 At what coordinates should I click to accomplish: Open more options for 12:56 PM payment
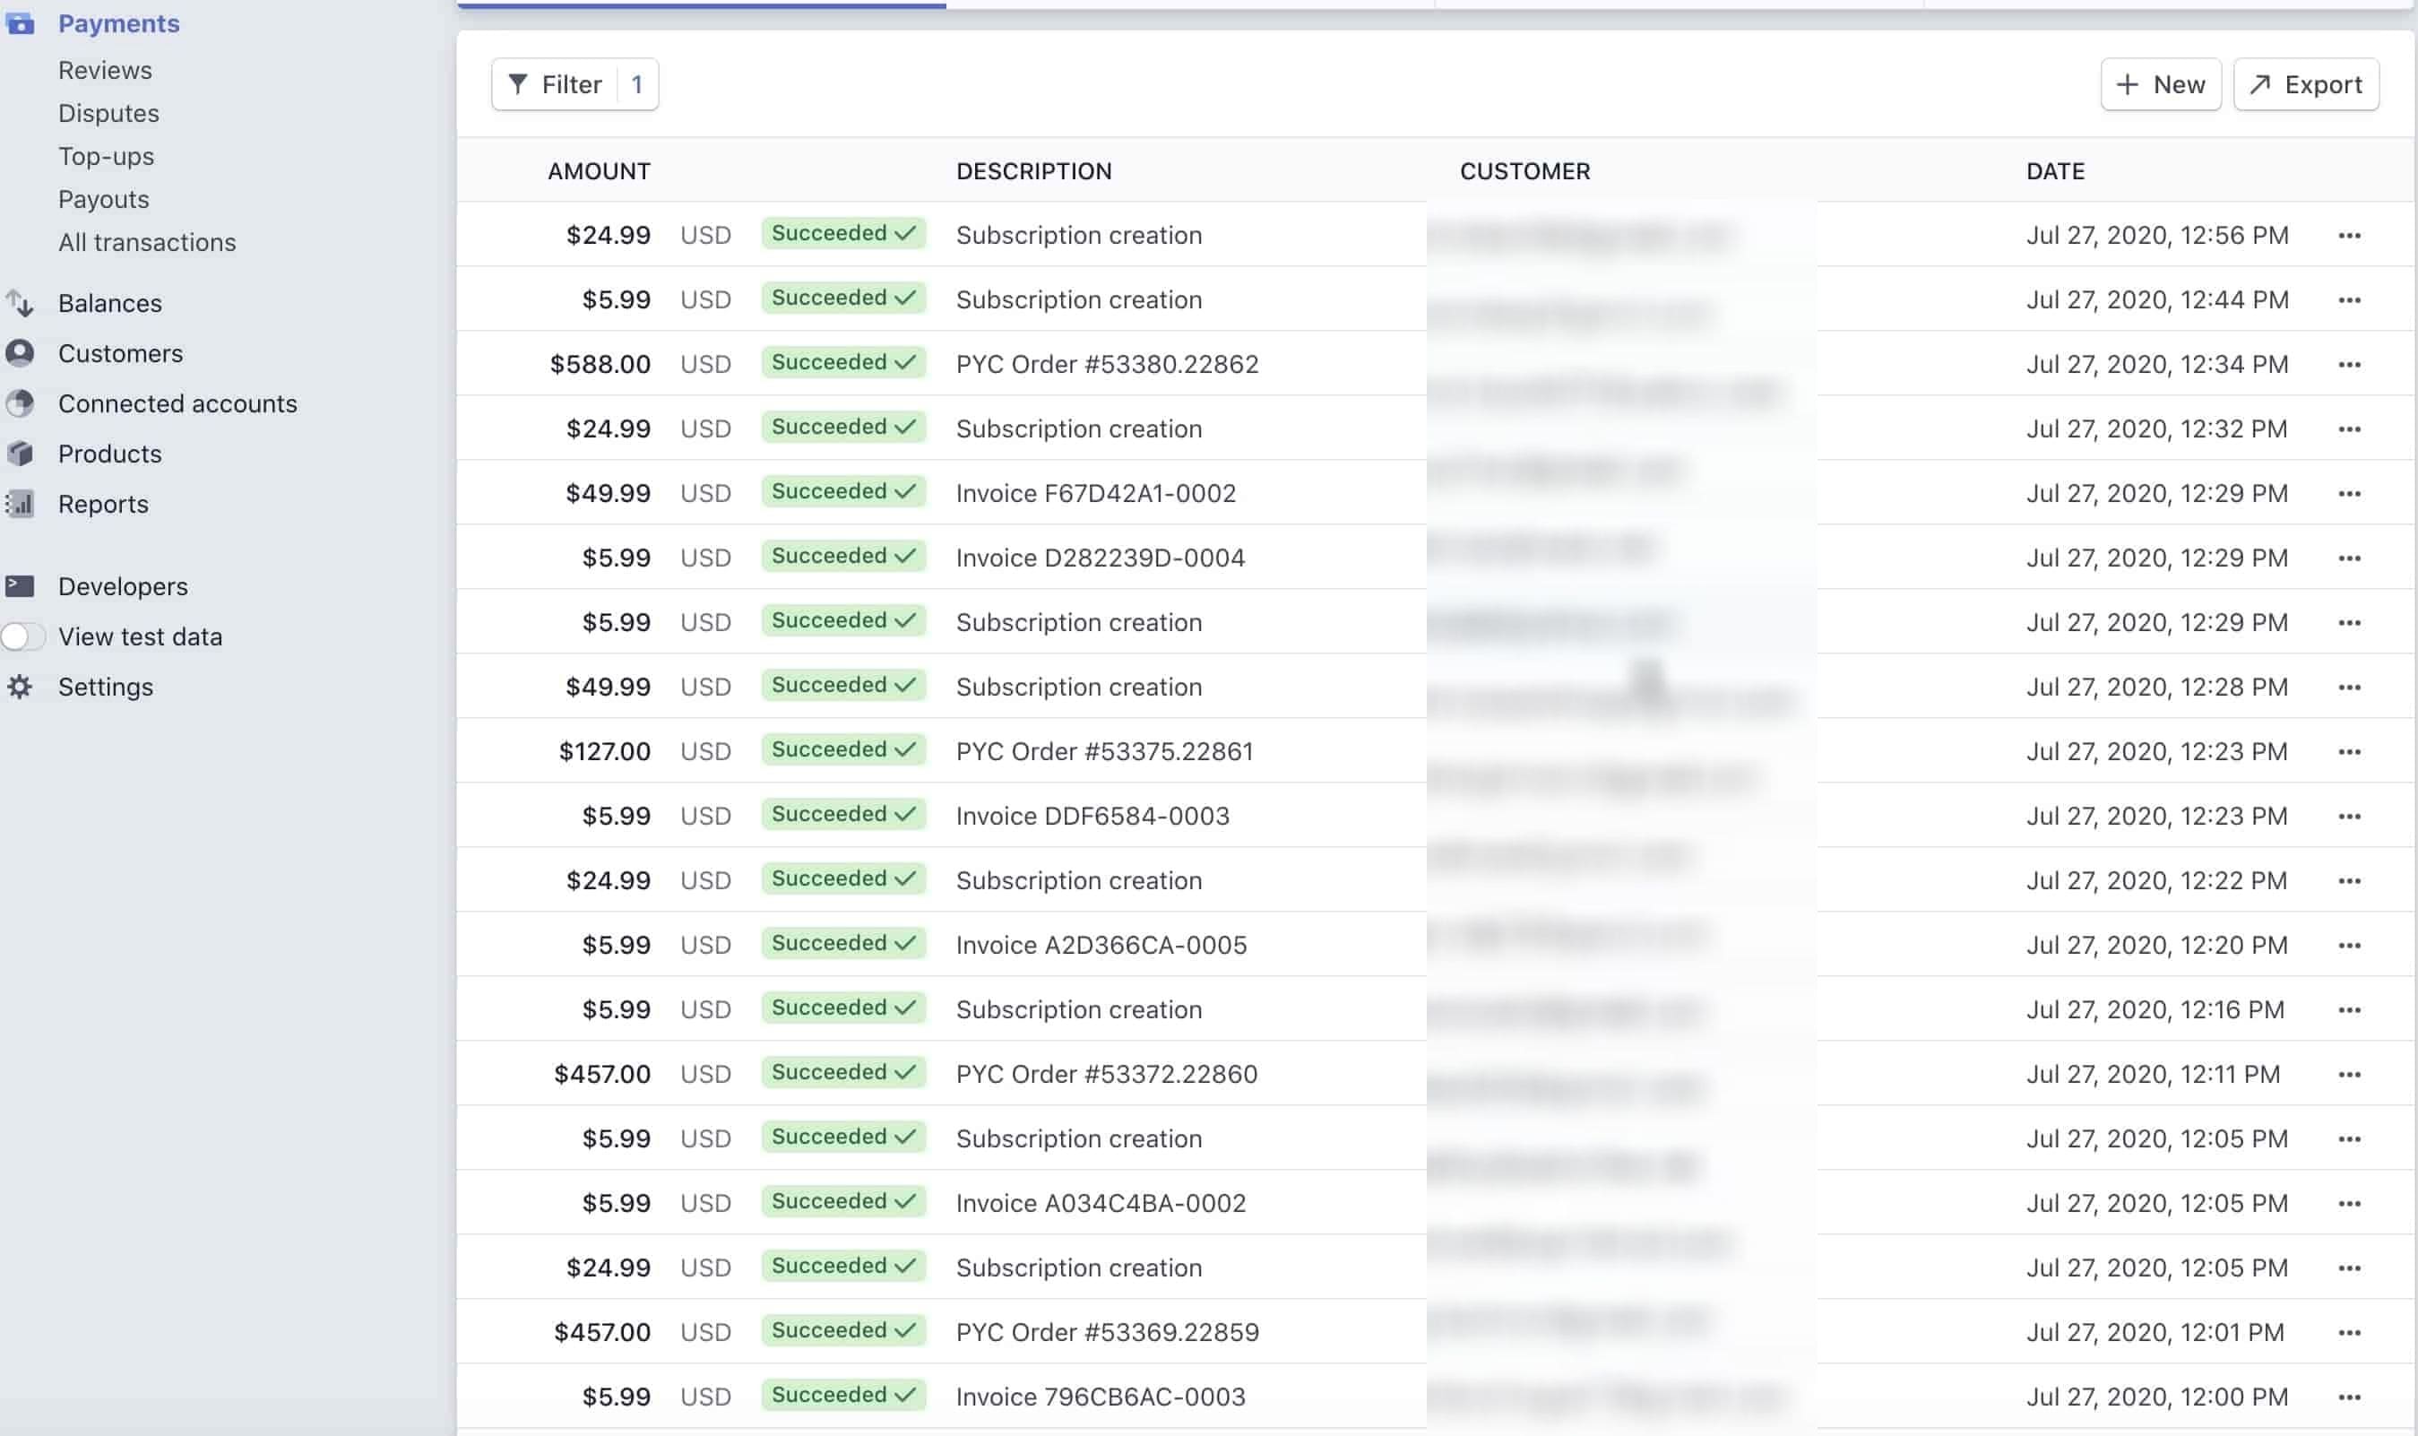(2350, 235)
